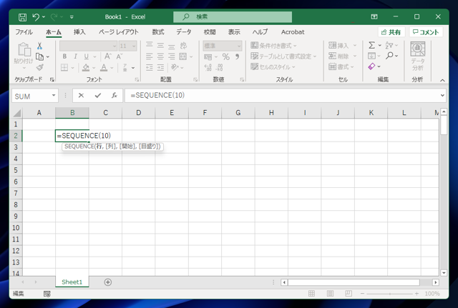Open the font size dropdown

coord(134,46)
